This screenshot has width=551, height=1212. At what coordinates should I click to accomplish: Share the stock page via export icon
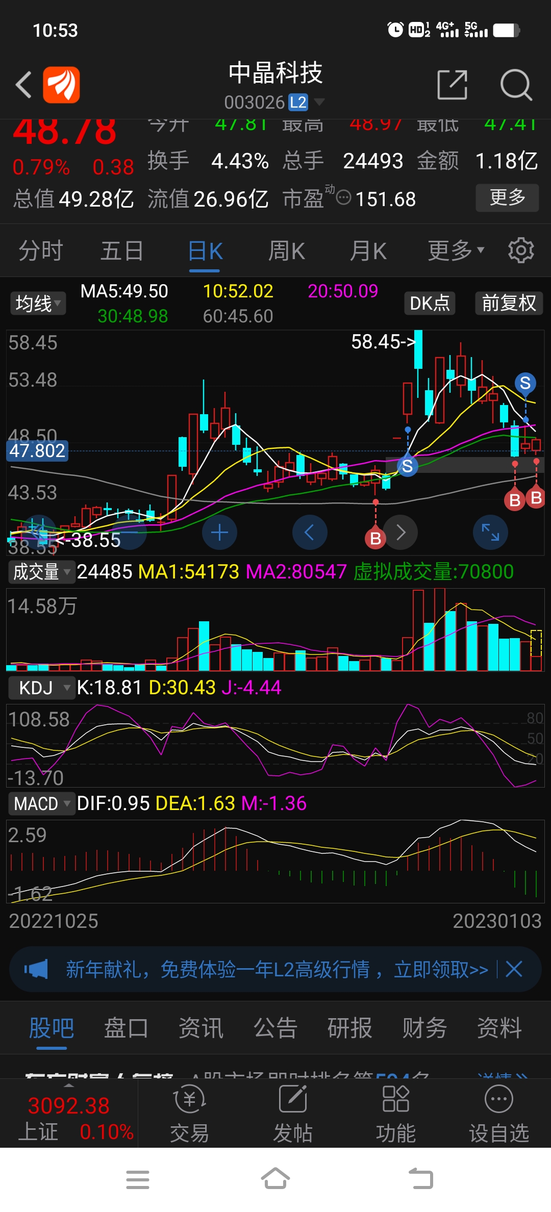click(x=453, y=85)
